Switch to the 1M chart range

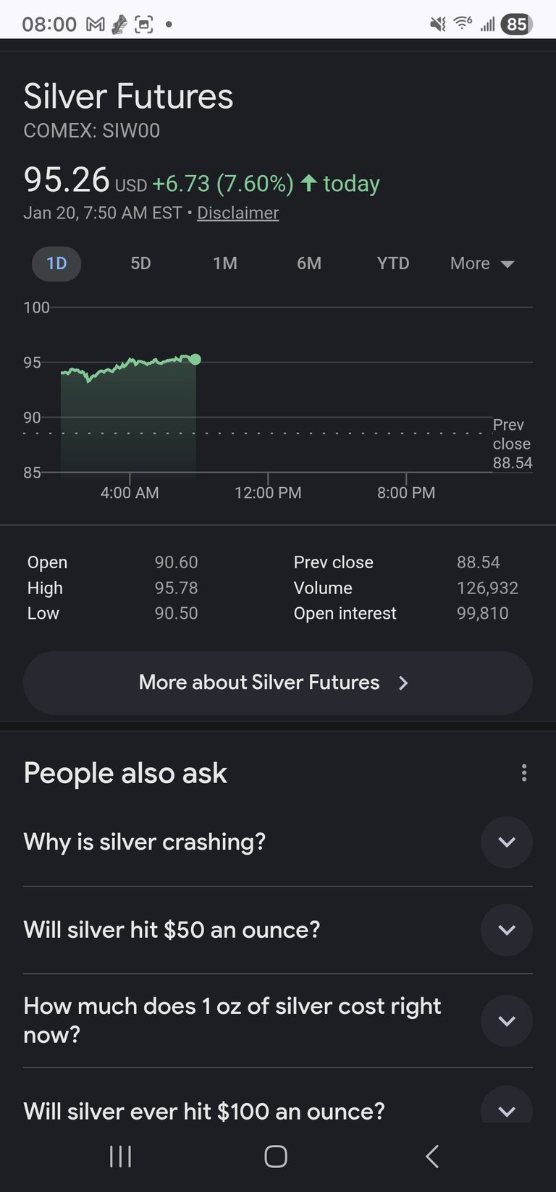[x=225, y=263]
